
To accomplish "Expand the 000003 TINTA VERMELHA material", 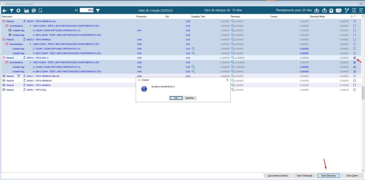I will pyautogui.click(x=4, y=81).
